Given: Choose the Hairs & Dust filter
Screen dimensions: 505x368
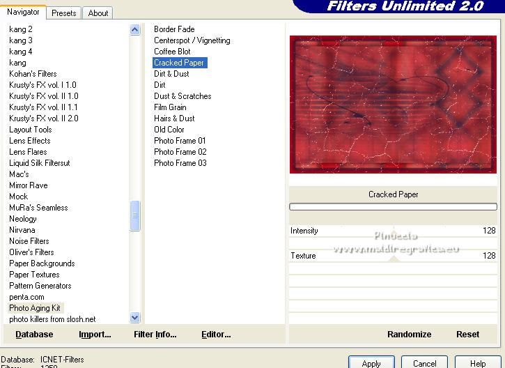Looking at the screenshot, I should (x=174, y=118).
